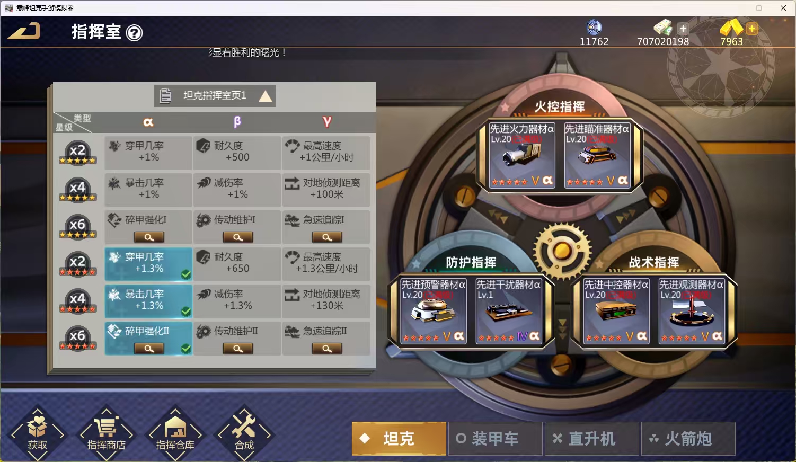Switch to the 直升机 tab
796x462 pixels.
click(x=591, y=439)
